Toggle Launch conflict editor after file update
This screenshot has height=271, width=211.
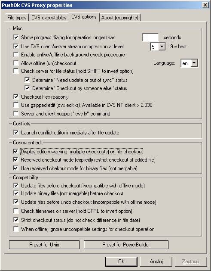(x=16, y=133)
